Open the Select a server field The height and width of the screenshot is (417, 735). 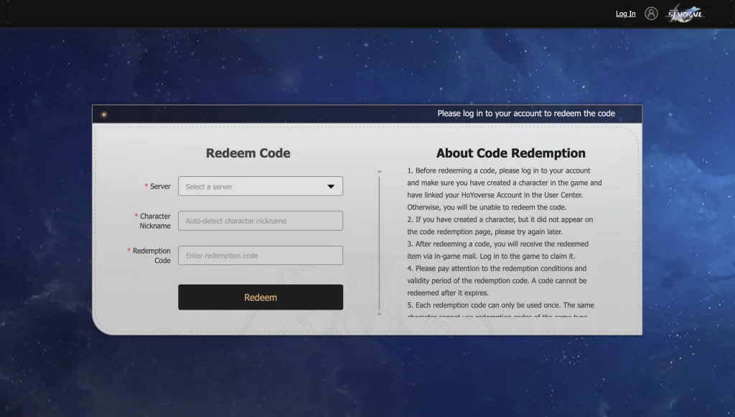[x=251, y=186]
